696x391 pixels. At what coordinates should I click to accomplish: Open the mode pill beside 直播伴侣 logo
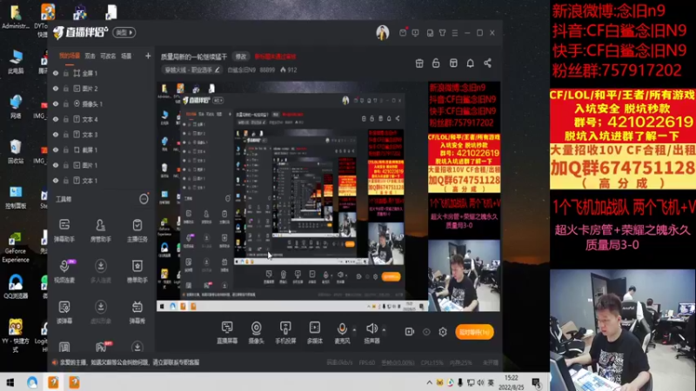point(124,32)
